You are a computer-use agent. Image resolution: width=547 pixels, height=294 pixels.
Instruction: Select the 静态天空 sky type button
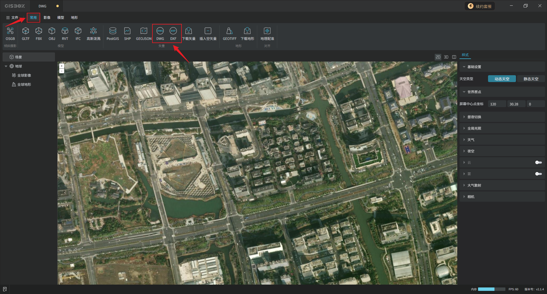[x=530, y=79]
